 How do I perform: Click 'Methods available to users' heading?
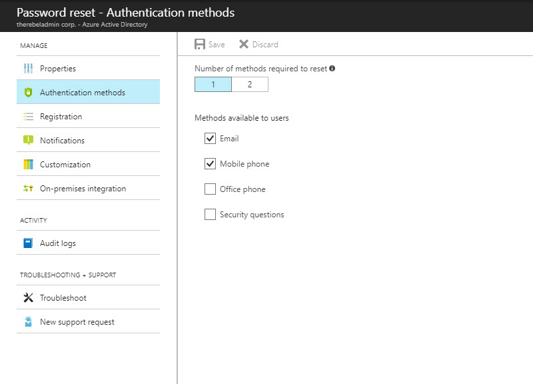tap(242, 118)
